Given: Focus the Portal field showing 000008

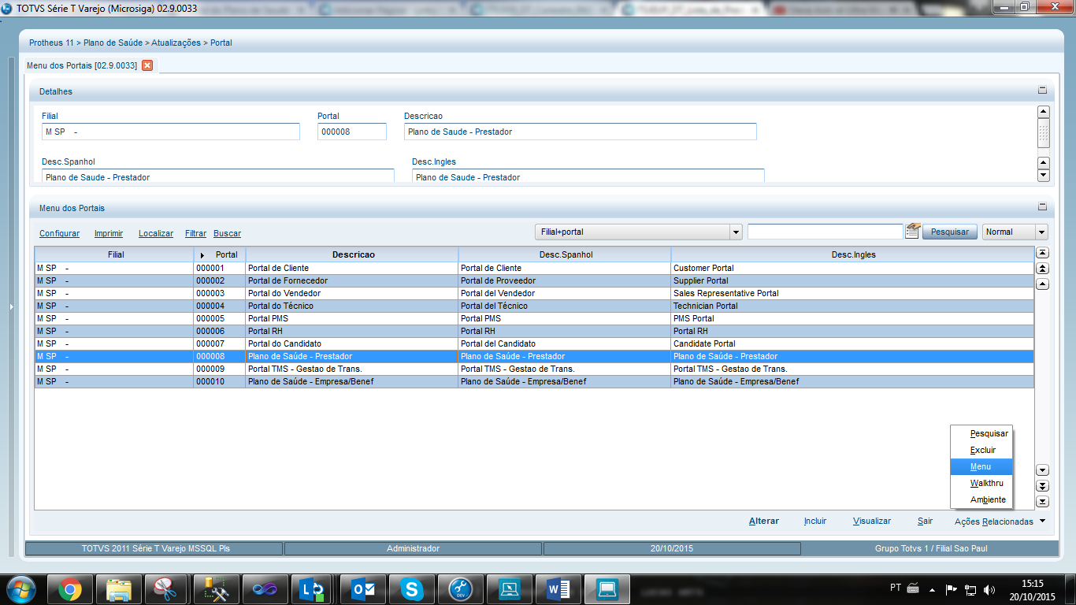Looking at the screenshot, I should 352,132.
